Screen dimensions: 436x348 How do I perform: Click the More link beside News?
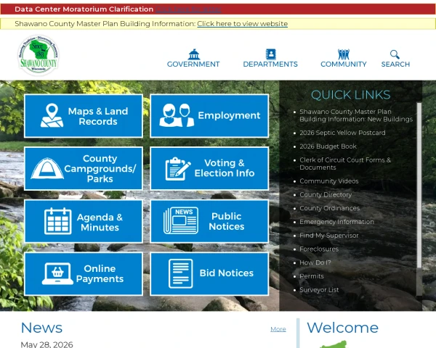pyautogui.click(x=278, y=329)
